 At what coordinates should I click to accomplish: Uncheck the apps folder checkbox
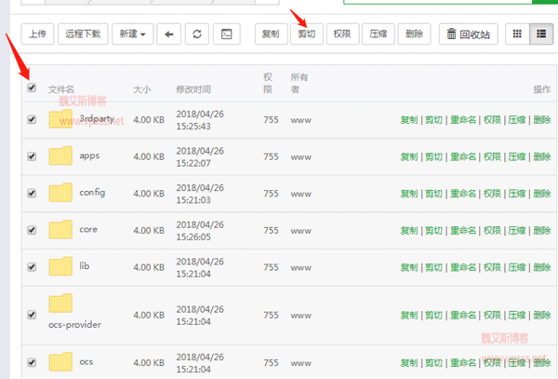[33, 156]
